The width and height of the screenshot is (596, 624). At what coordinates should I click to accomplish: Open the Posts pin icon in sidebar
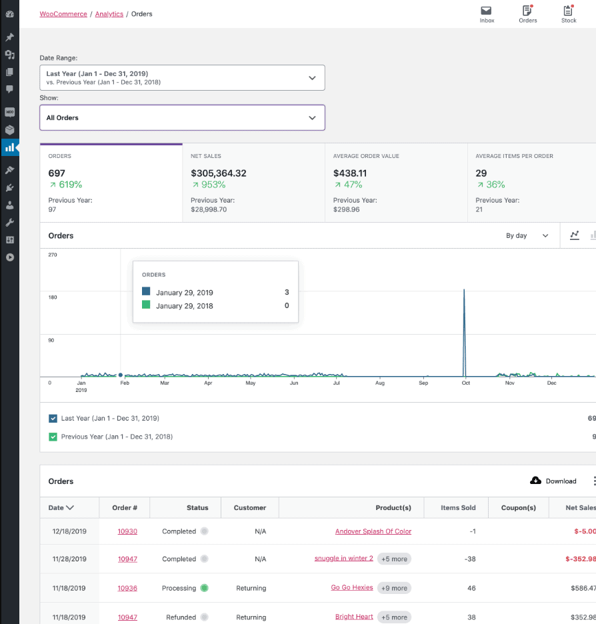9,37
